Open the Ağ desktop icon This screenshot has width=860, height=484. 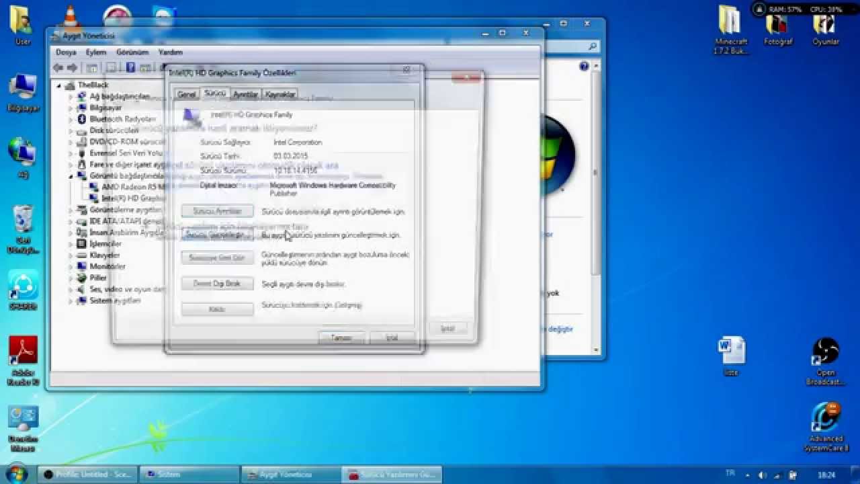click(23, 159)
